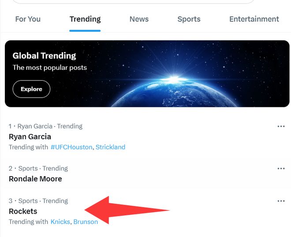Open the Rondale Moore trending topic
Screen dimensions: 291x237
click(x=35, y=179)
